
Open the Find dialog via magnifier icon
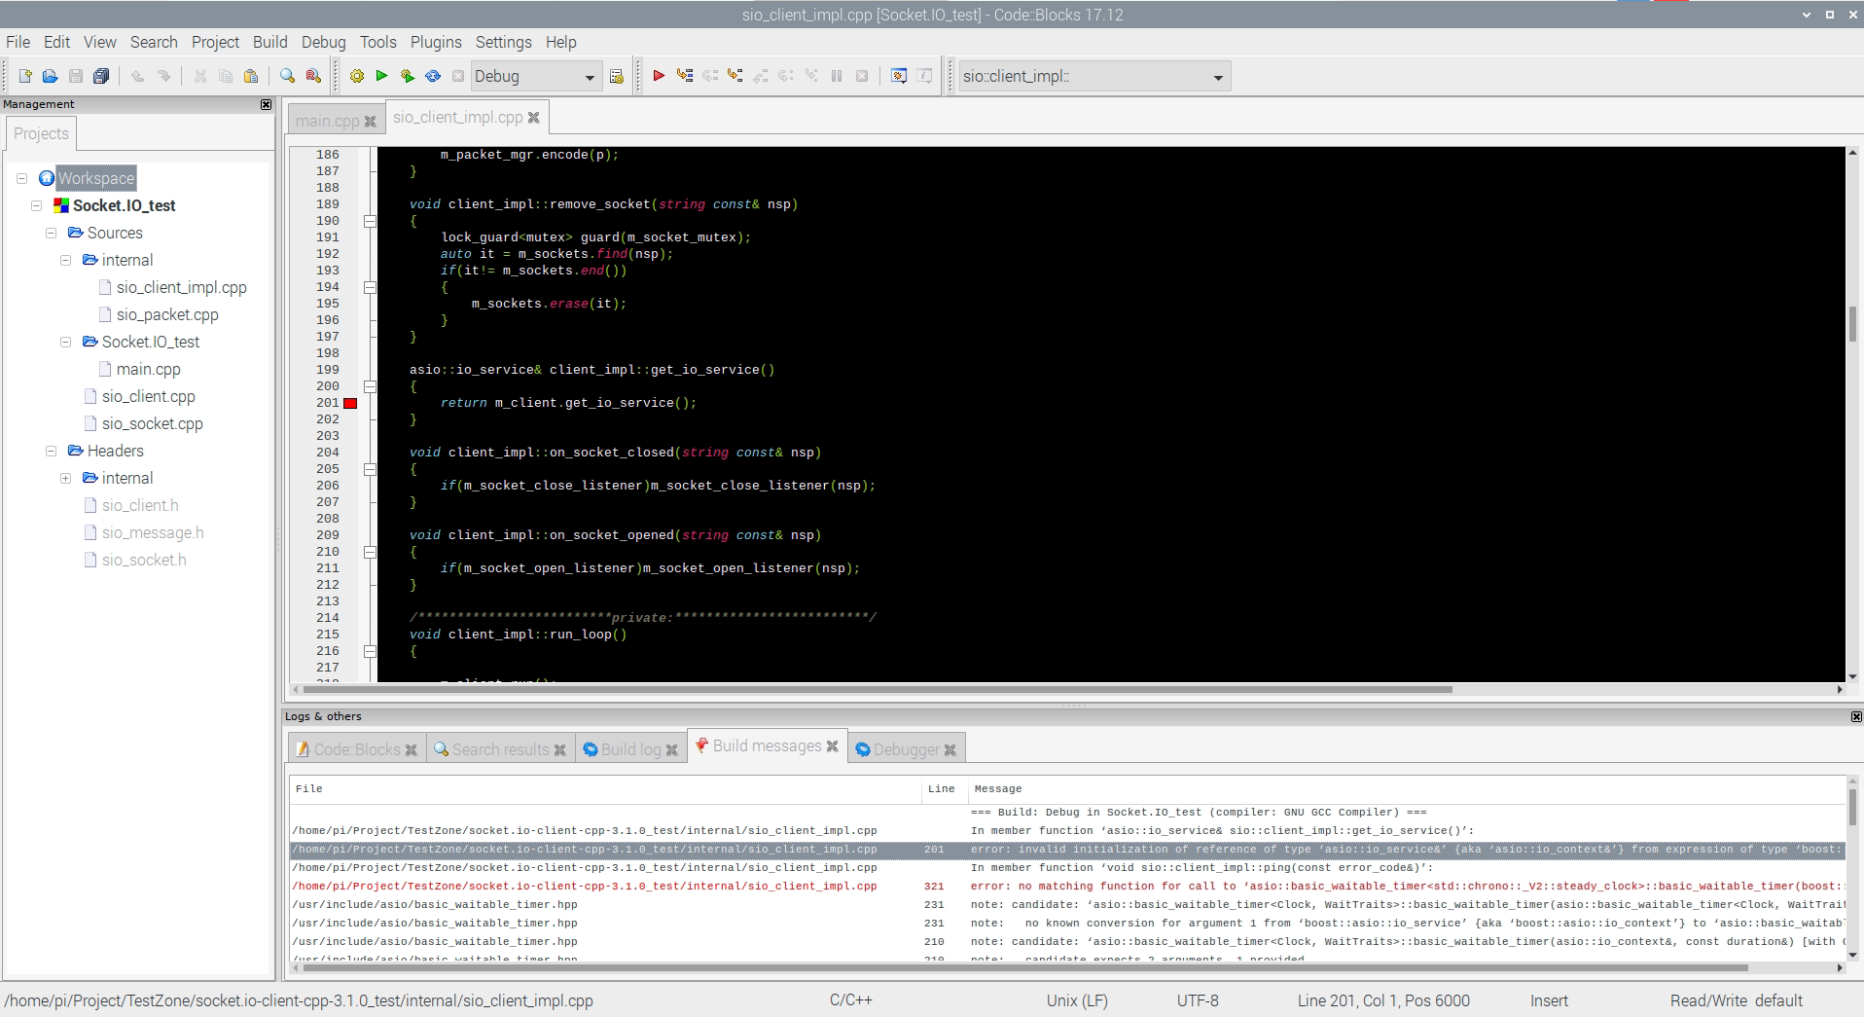[286, 76]
